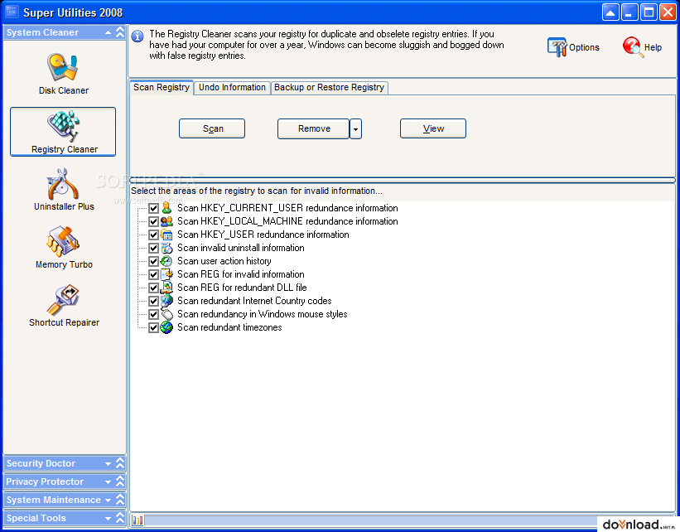
Task: Open the Privacy Protector section header
Action: [x=65, y=481]
